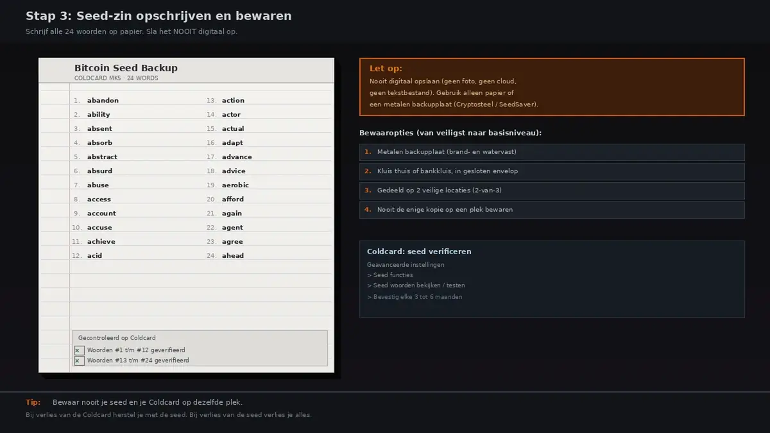This screenshot has width=770, height=433.
Task: Toggle the Woorden #1 t/m #12 geverifieerd checkbox
Action: 79,350
